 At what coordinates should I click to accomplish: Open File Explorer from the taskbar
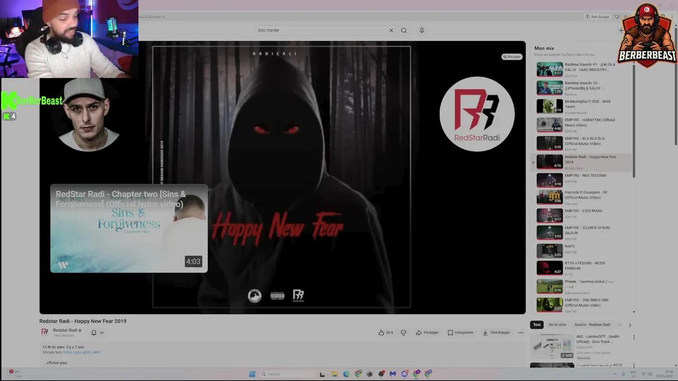(x=334, y=374)
